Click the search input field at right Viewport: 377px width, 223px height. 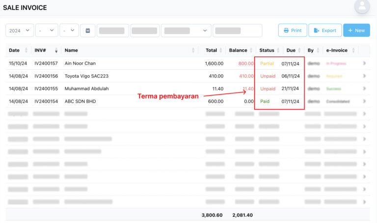point(237,30)
